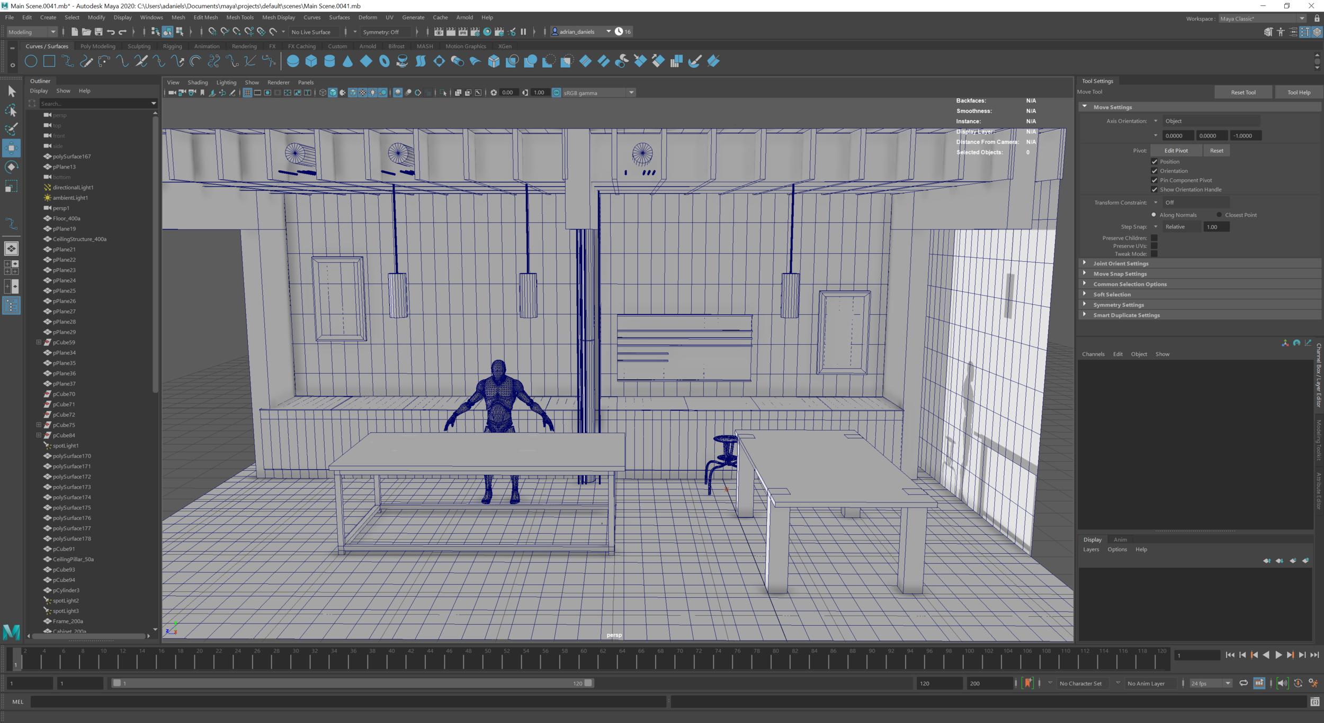
Task: Open the Mesh Tools menu
Action: [240, 17]
